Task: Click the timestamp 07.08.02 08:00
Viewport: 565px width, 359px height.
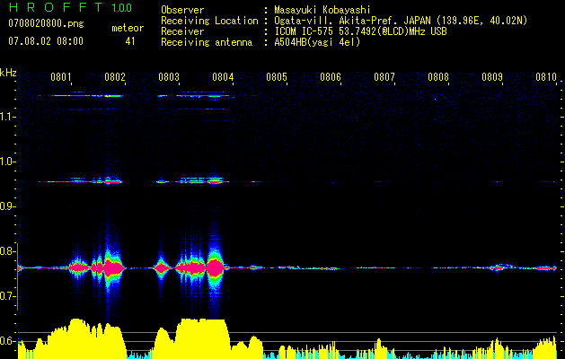Action: [46, 41]
